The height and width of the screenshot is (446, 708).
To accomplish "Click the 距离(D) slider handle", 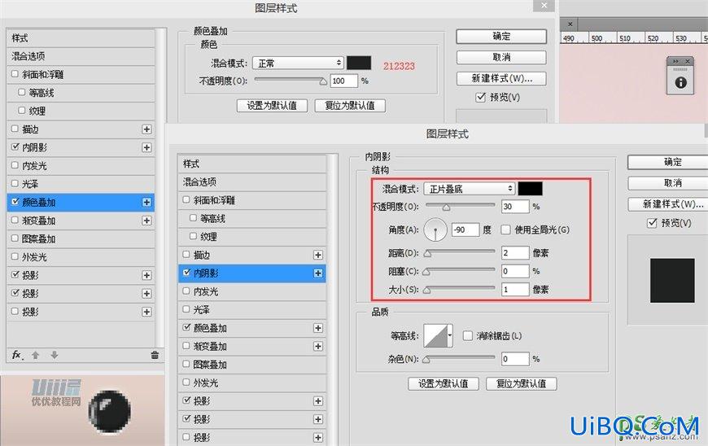I will point(427,254).
